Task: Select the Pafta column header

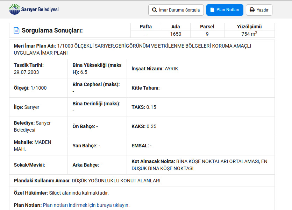Action: coord(145,27)
